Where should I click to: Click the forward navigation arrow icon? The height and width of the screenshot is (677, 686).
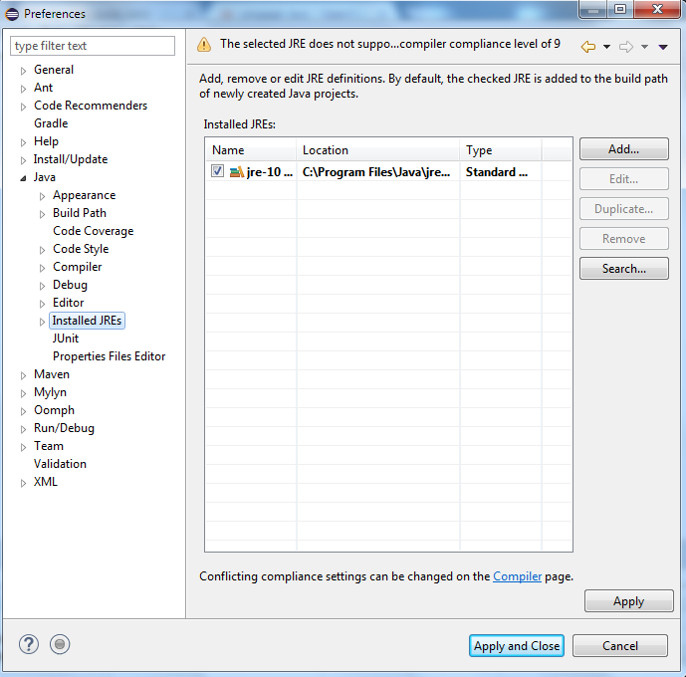point(626,47)
